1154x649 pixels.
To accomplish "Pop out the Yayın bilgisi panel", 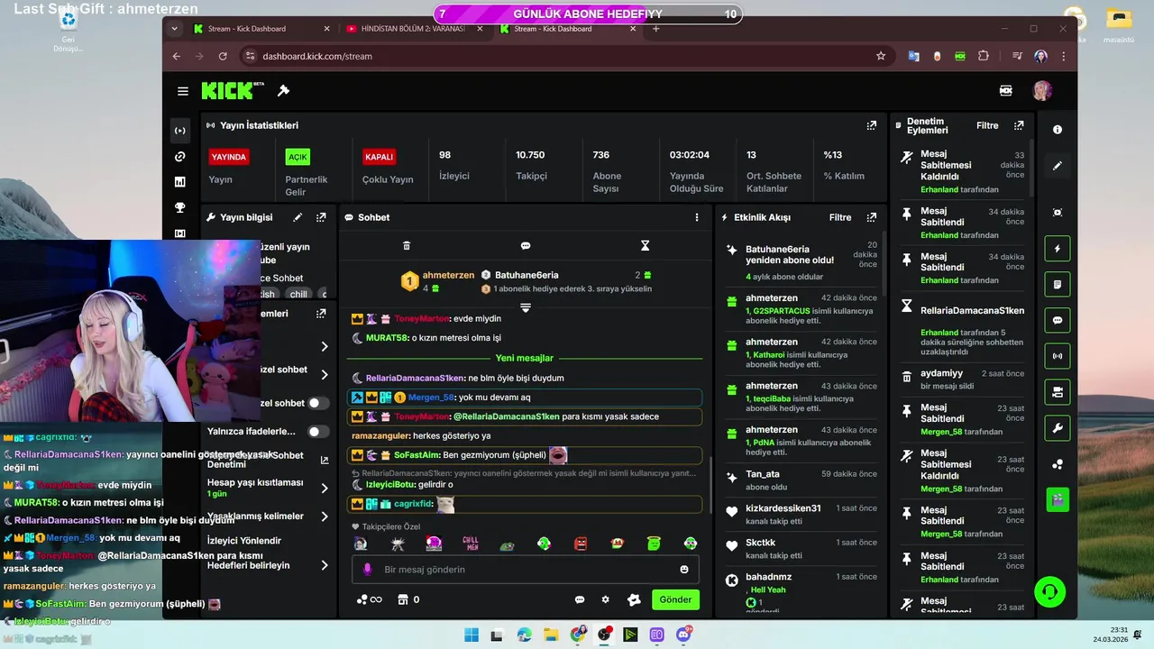I will (321, 217).
